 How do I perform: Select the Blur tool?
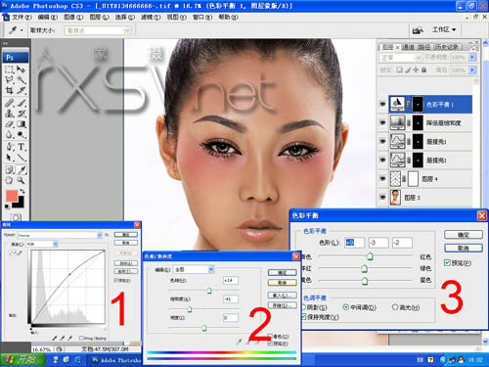click(9, 135)
